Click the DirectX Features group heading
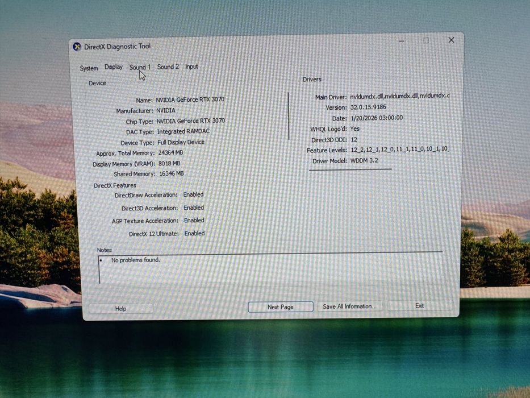This screenshot has height=398, width=530. click(x=115, y=185)
